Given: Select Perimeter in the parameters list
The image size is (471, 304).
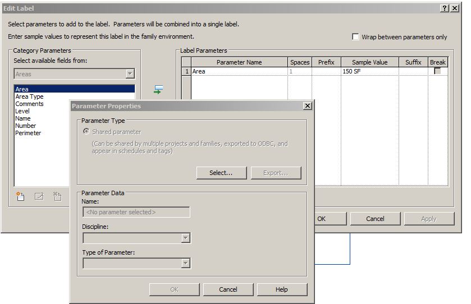Looking at the screenshot, I should click(x=28, y=133).
